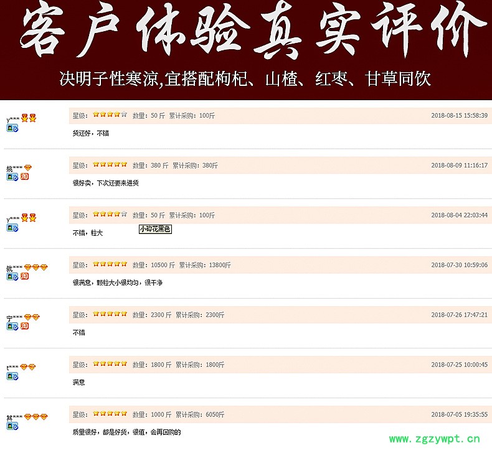The width and height of the screenshot is (492, 453).
Task: Click crown badges of the 2018-08-15 reviewer
Action: coord(29,118)
